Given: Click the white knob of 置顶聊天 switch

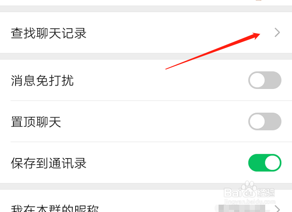Looking at the screenshot, I should pos(257,121).
